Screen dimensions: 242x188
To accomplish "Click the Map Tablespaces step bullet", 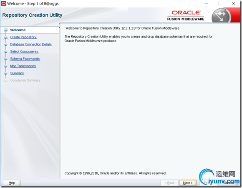I will click(6, 66).
